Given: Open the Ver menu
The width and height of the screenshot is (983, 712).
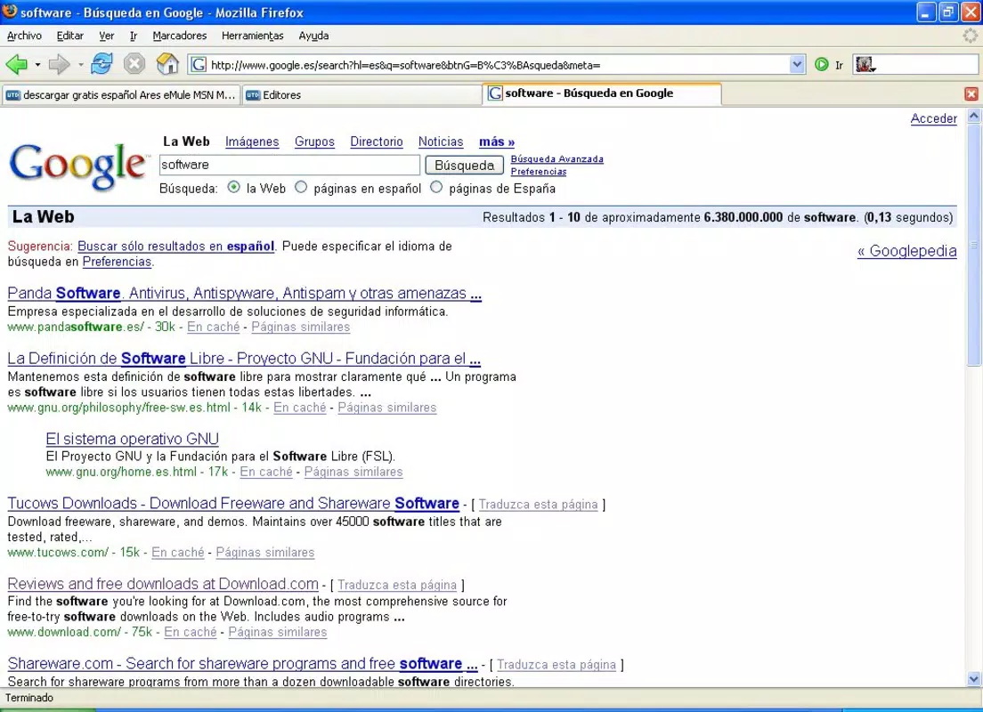Looking at the screenshot, I should point(107,36).
